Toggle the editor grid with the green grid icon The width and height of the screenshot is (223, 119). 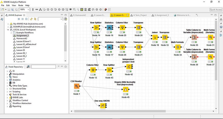(82, 9)
